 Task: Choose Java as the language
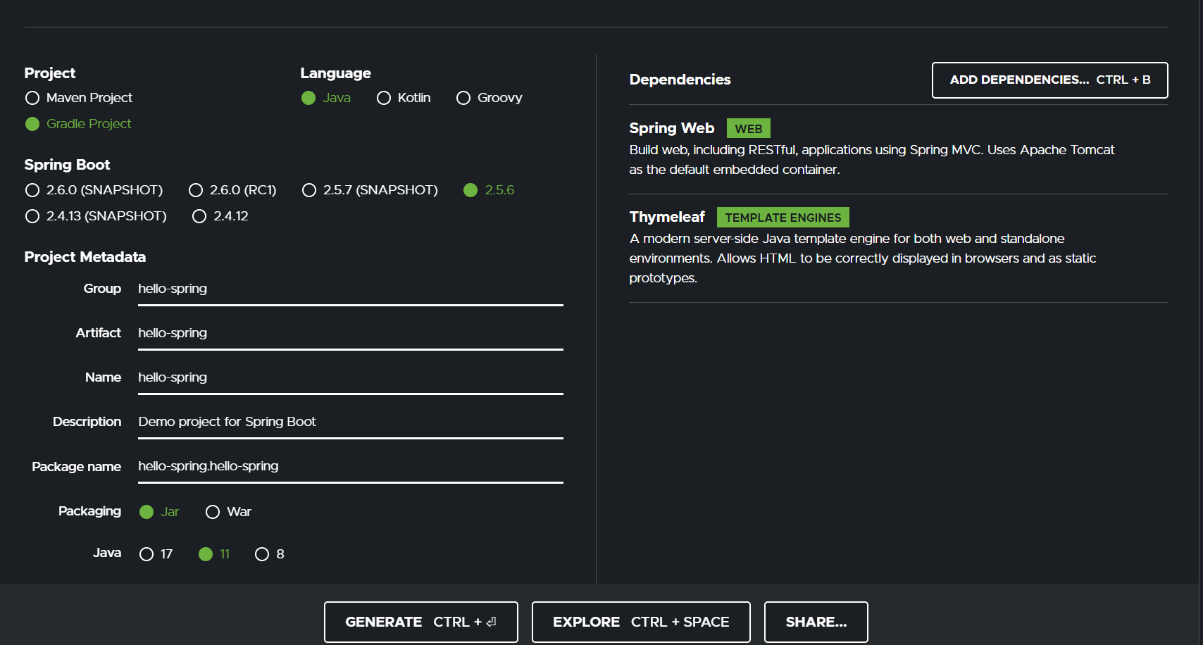coord(325,98)
